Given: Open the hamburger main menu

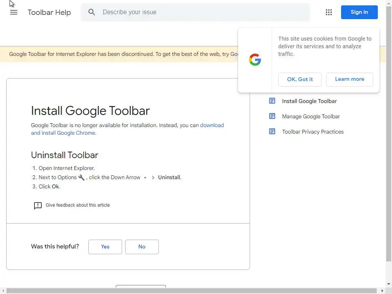Looking at the screenshot, I should pyautogui.click(x=14, y=12).
